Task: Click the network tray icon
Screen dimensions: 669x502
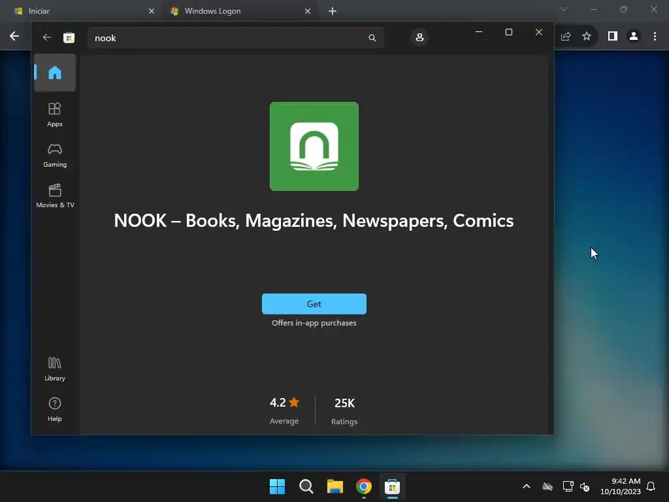Action: tap(568, 486)
